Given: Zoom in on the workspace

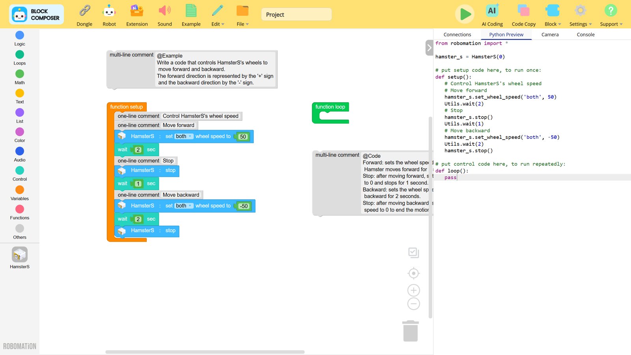Looking at the screenshot, I should point(414,291).
